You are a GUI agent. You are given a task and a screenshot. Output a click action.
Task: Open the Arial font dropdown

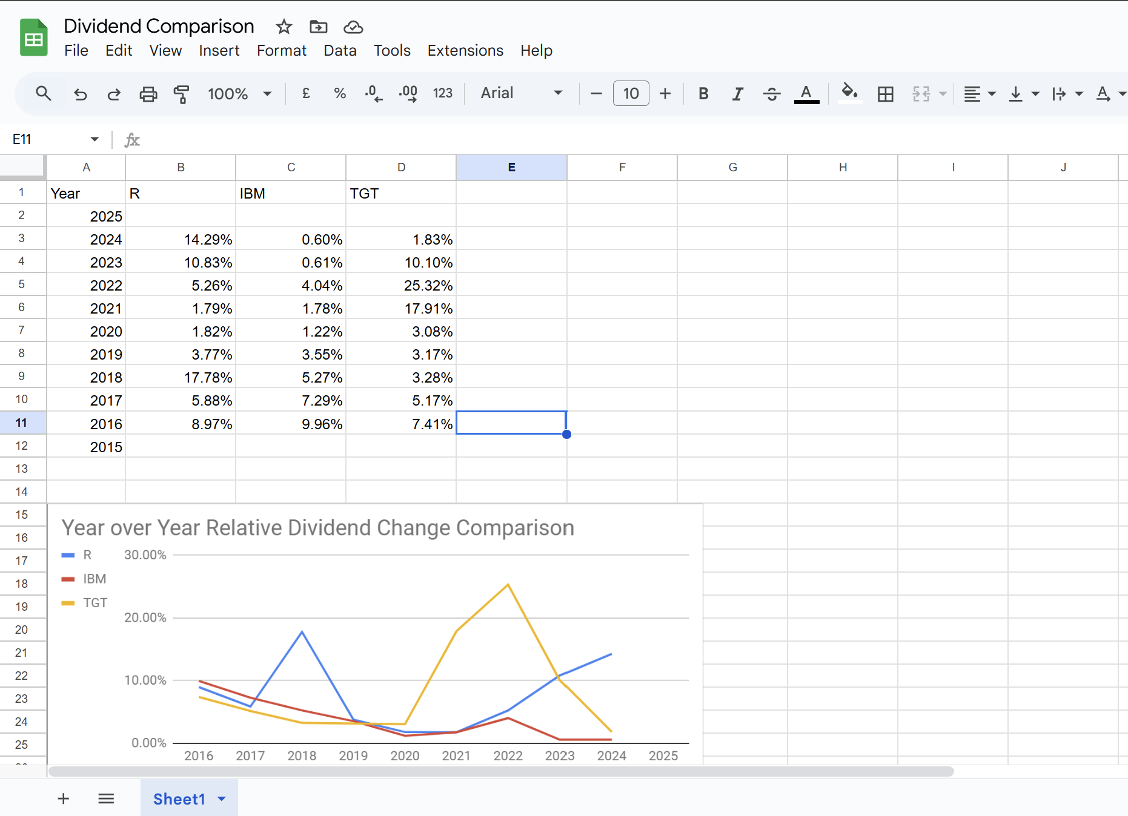click(x=521, y=93)
